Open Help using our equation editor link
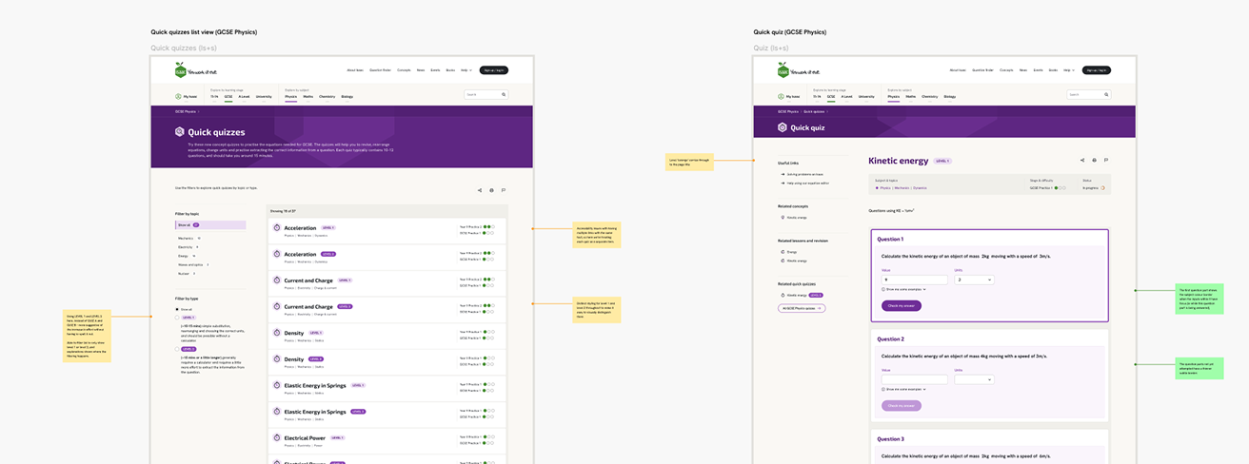The height and width of the screenshot is (464, 1249). coord(808,183)
